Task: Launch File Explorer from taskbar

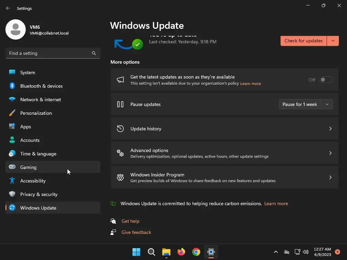Action: tap(166, 252)
